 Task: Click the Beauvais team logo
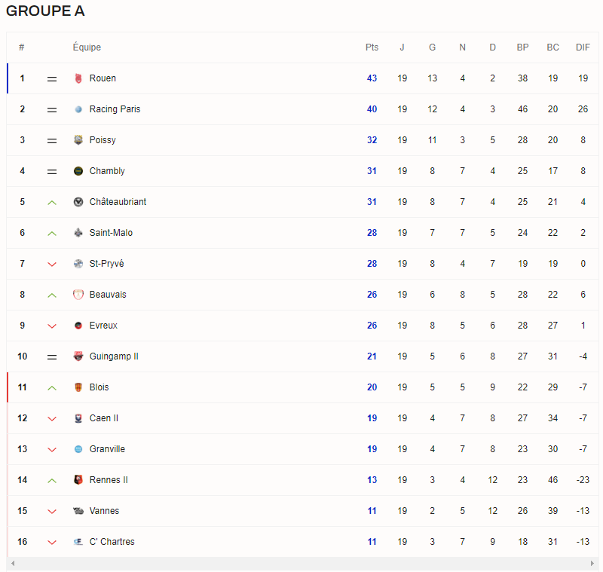pyautogui.click(x=78, y=295)
